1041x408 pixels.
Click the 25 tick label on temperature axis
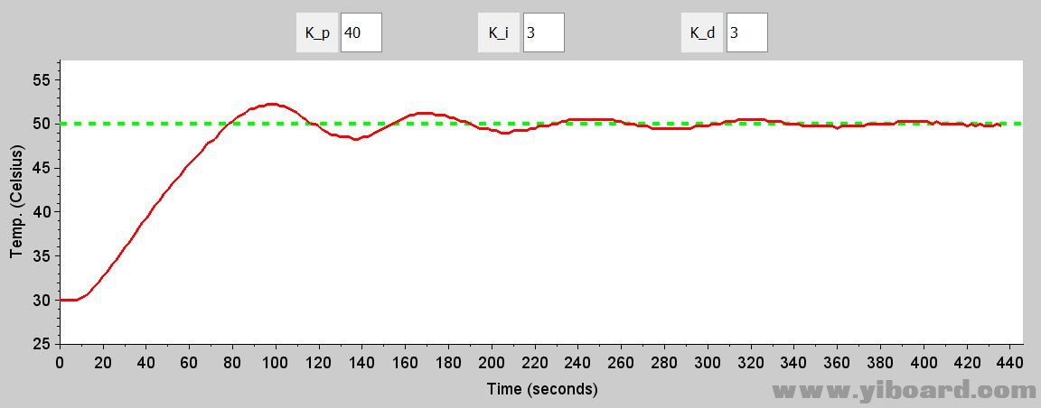42,344
